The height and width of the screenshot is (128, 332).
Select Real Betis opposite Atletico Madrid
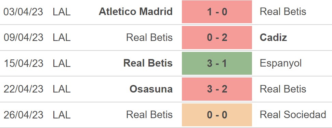tap(283, 12)
